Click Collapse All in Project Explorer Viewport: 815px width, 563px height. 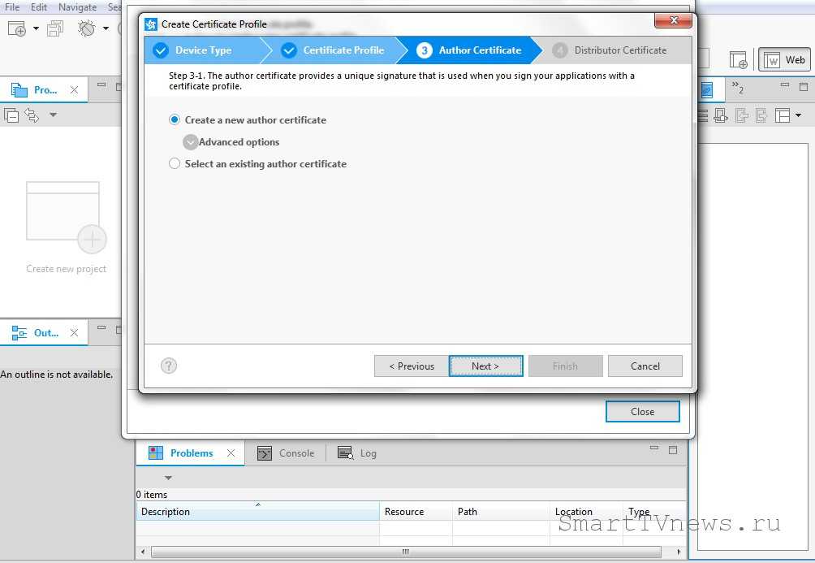point(11,115)
